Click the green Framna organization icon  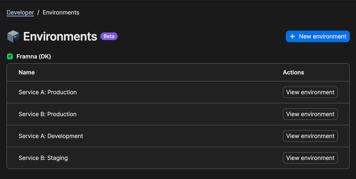10,56
